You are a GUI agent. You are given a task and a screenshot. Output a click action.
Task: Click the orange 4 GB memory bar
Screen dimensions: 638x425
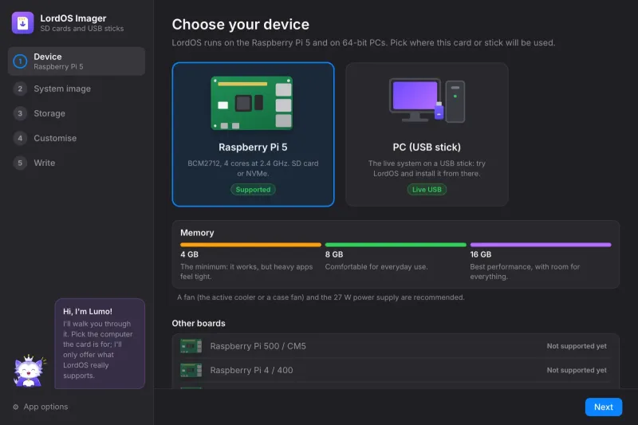(x=250, y=245)
